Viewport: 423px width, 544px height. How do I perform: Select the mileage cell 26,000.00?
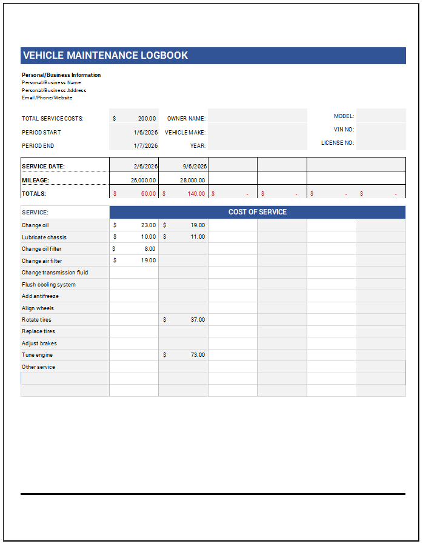pyautogui.click(x=134, y=178)
